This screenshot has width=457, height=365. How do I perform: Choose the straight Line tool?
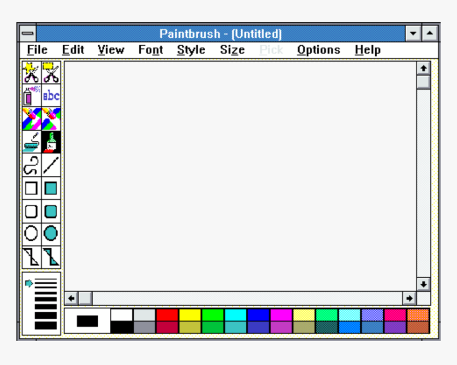click(52, 165)
